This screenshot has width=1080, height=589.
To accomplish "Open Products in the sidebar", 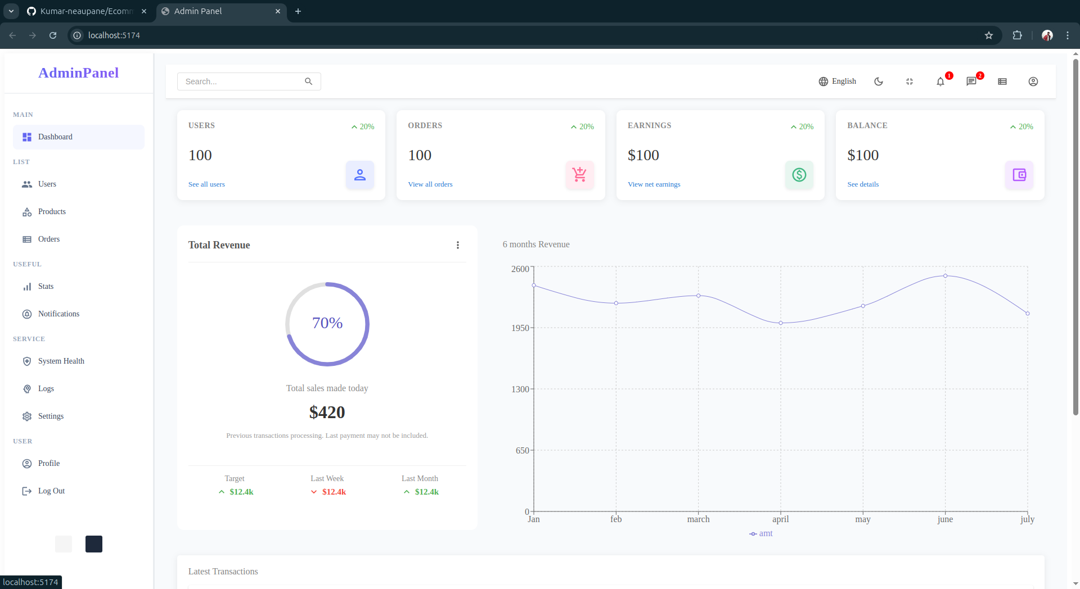I will (52, 212).
